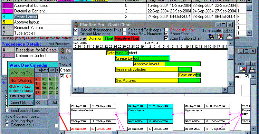Click the printer icon in network diagram window
The height and width of the screenshot is (134, 259).
click(x=252, y=69)
